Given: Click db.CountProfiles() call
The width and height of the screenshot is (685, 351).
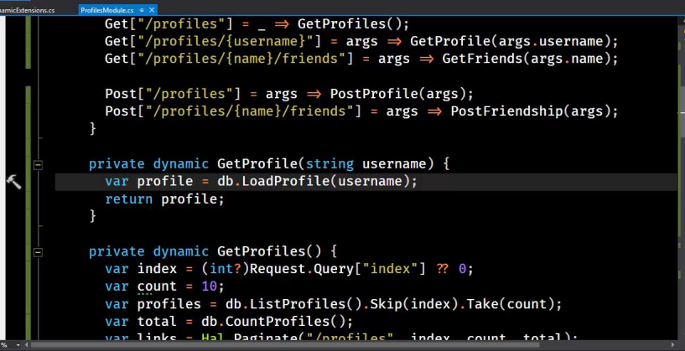Looking at the screenshot, I should click(x=273, y=322).
